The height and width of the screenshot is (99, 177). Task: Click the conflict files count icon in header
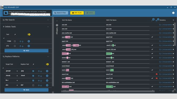157,20
